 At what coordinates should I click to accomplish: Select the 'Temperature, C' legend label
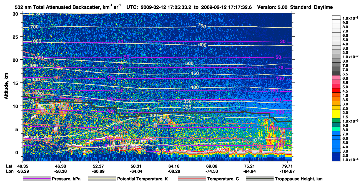[223, 179]
